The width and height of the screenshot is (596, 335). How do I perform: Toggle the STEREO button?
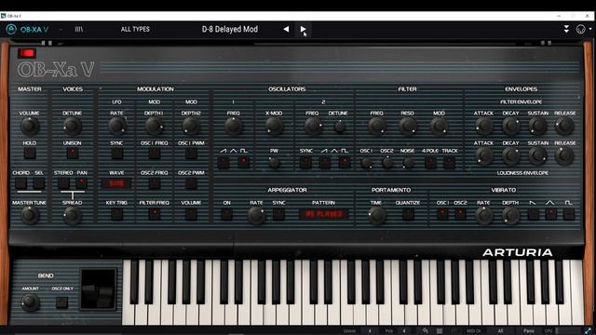coord(63,183)
